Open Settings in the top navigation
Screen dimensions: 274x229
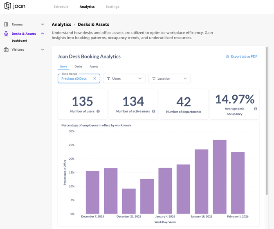pyautogui.click(x=112, y=7)
